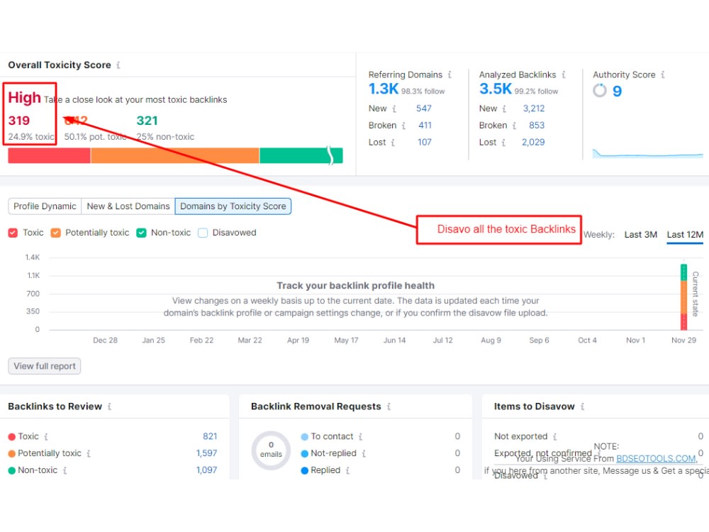This screenshot has width=709, height=532.
Task: Click green non-toxic bar segment
Action: (x=301, y=155)
